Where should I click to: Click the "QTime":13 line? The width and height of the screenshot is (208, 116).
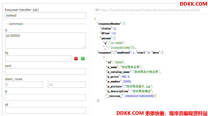click(x=108, y=33)
